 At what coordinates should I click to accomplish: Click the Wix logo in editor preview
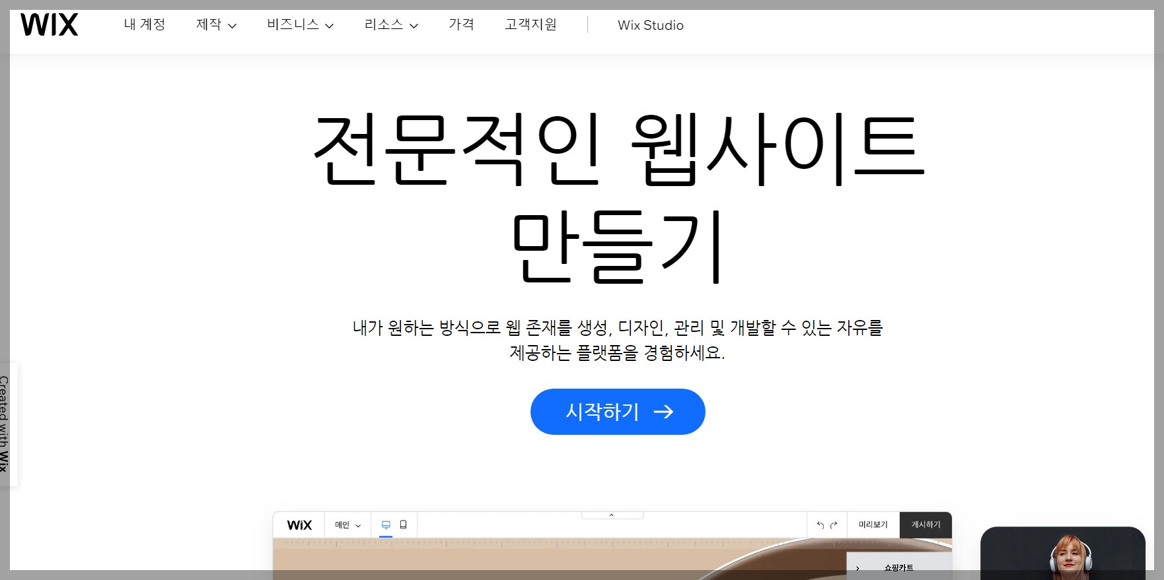tap(299, 525)
